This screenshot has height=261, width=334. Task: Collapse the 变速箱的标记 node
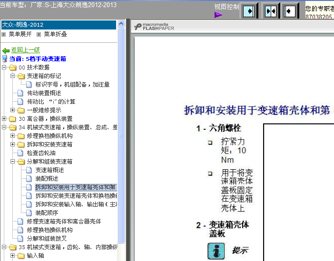click(x=12, y=76)
